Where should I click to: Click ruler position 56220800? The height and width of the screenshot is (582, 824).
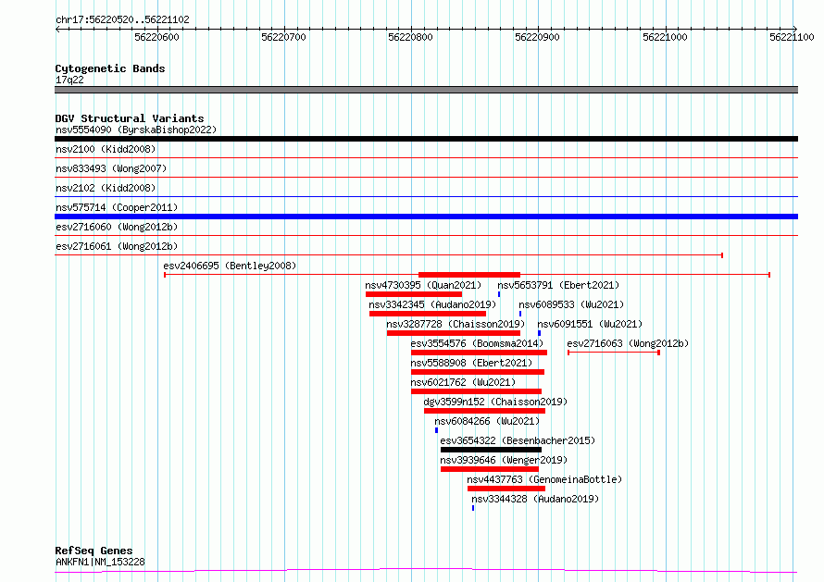[x=410, y=37]
